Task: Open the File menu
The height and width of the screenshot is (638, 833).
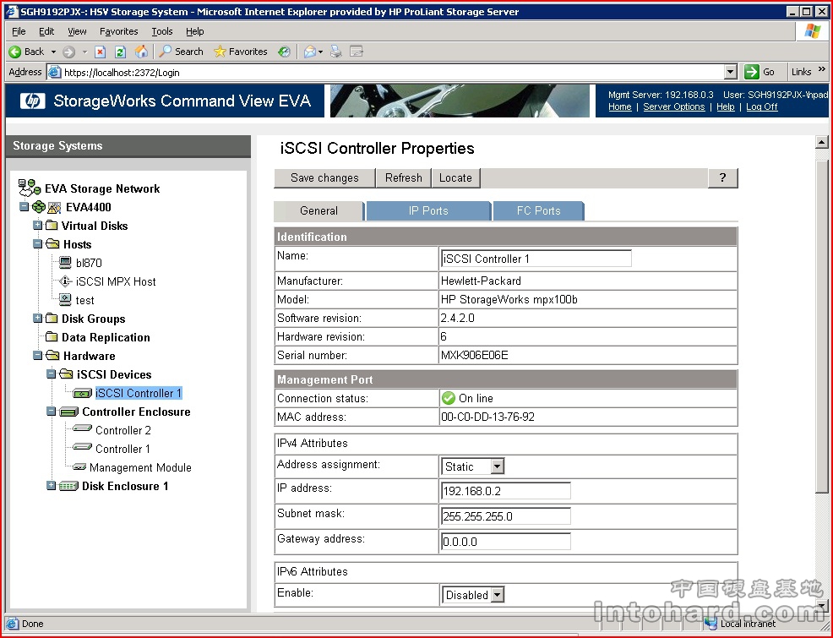Action: click(19, 31)
